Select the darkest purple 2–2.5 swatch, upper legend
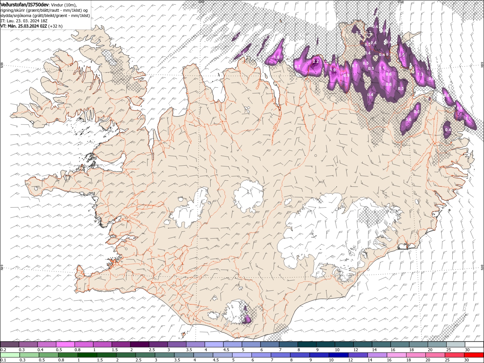Viewport: 484px width, 363px height. pos(140,344)
